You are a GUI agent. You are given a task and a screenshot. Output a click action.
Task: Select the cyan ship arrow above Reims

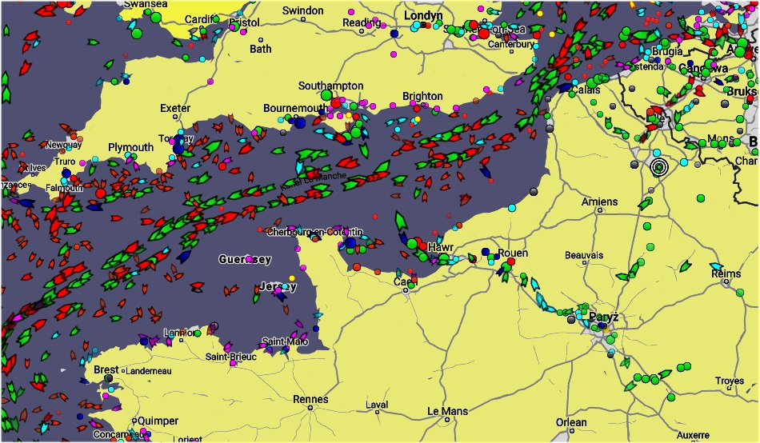point(716,266)
